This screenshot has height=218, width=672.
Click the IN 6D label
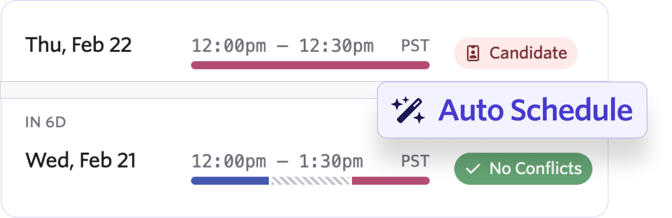click(46, 122)
